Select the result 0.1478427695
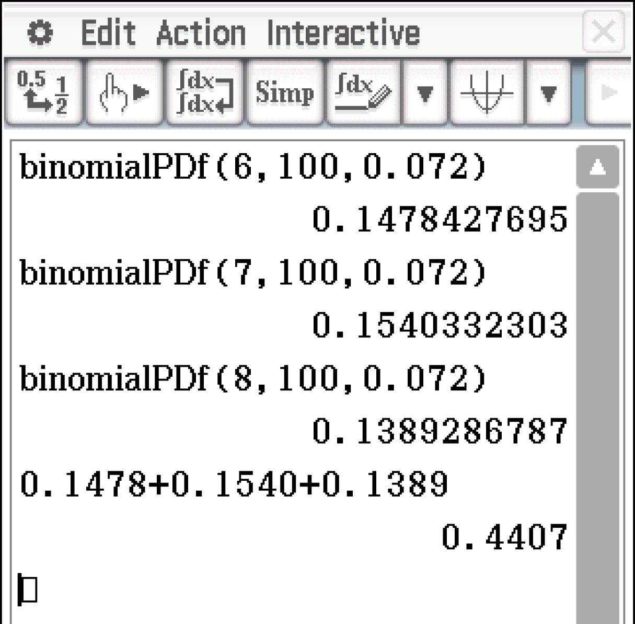 (440, 219)
